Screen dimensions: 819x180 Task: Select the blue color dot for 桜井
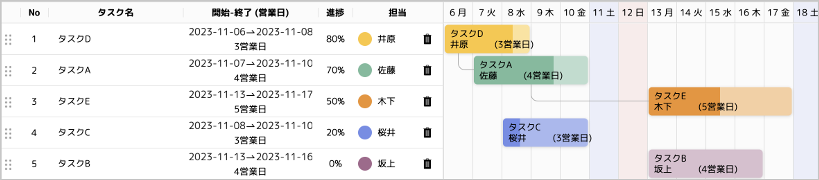pyautogui.click(x=365, y=133)
